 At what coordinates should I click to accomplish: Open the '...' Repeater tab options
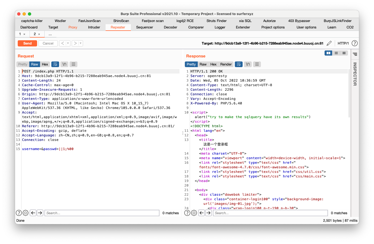click(x=50, y=34)
